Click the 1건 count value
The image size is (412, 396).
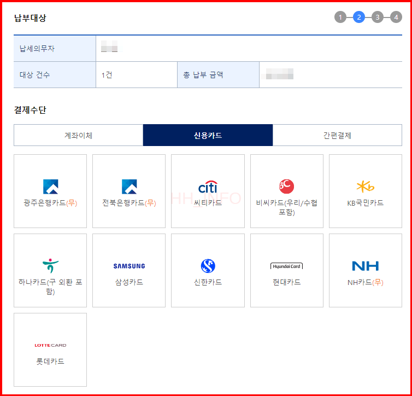(107, 75)
